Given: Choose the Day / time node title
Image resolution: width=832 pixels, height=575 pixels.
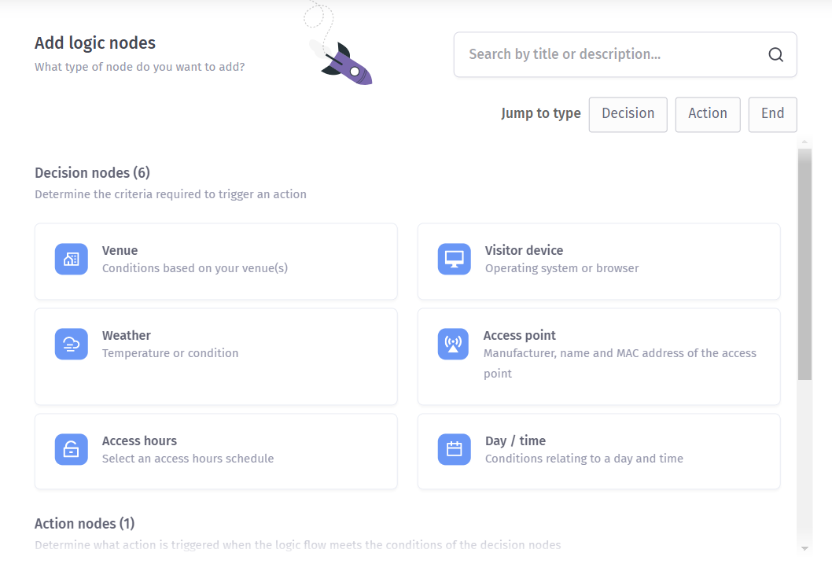Looking at the screenshot, I should point(515,441).
